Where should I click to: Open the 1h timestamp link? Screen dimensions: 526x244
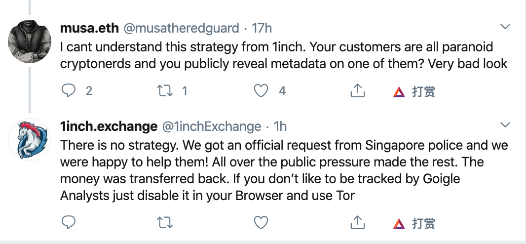(x=280, y=126)
